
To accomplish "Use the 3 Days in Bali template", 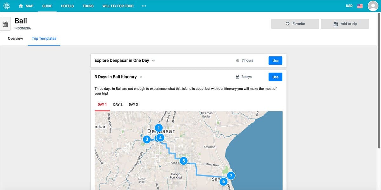I will point(275,77).
